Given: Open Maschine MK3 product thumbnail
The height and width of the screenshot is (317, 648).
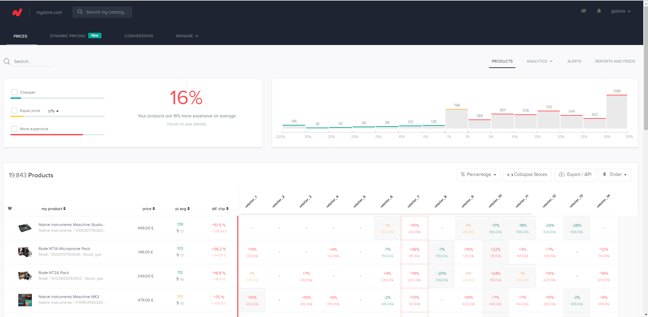Looking at the screenshot, I should (25, 300).
